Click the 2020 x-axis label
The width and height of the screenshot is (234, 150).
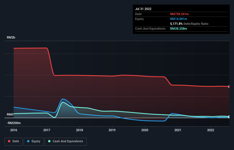[x=145, y=130]
